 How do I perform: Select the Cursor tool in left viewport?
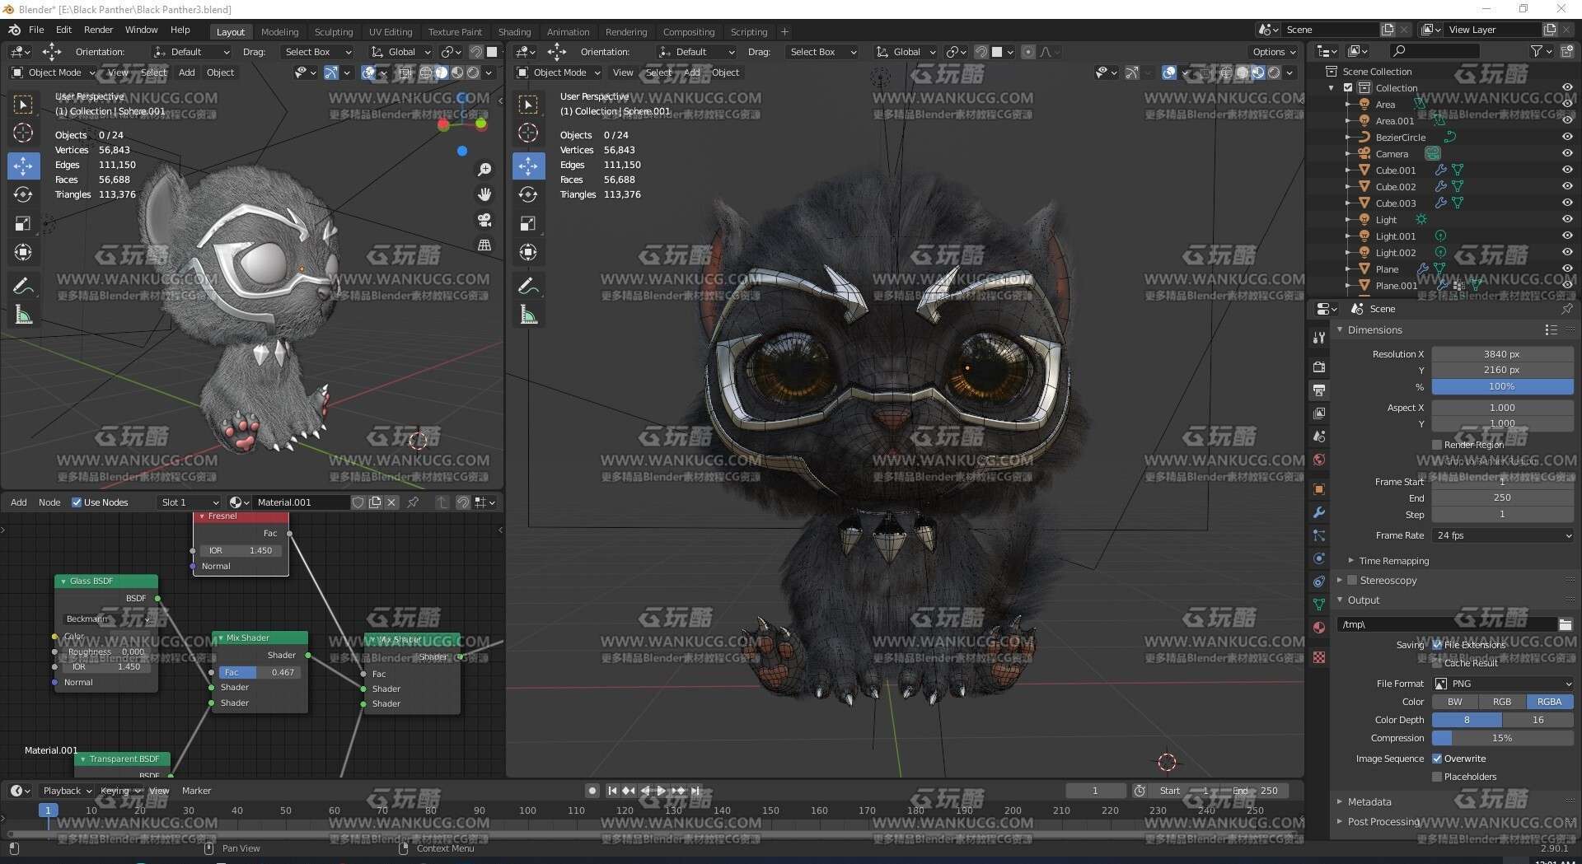(23, 133)
